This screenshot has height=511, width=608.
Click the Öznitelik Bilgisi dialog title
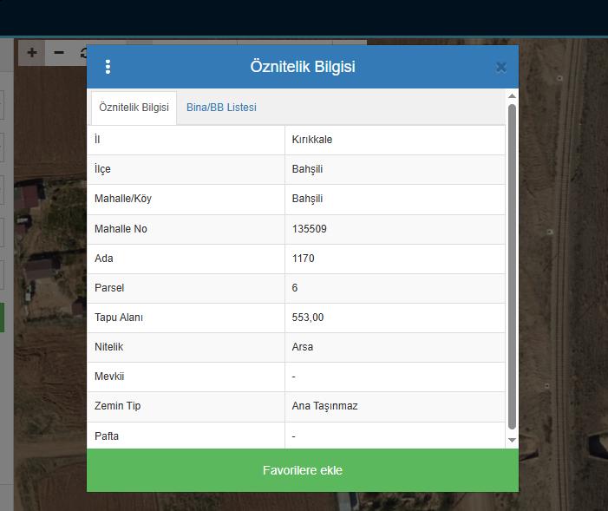(x=303, y=67)
